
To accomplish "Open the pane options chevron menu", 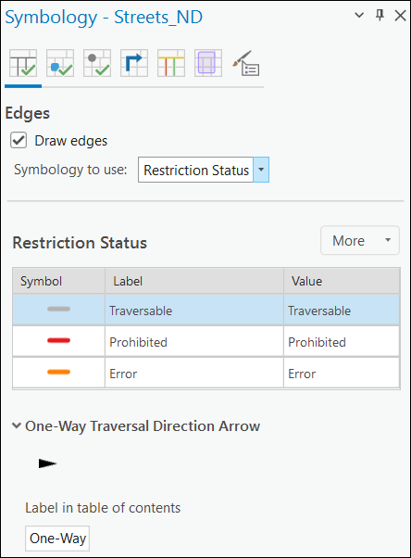I will click(x=359, y=16).
